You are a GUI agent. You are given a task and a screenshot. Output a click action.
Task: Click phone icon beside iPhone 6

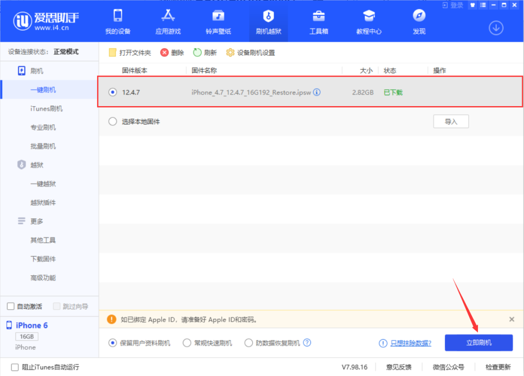tap(9, 325)
